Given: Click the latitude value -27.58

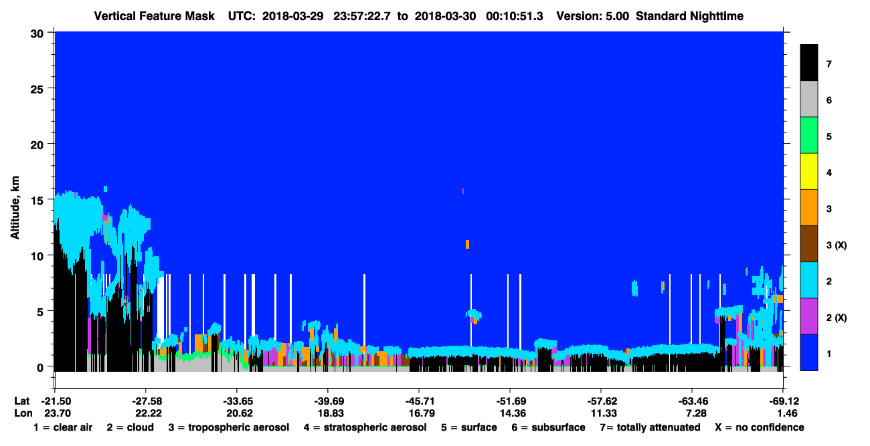Looking at the screenshot, I should click(145, 401).
